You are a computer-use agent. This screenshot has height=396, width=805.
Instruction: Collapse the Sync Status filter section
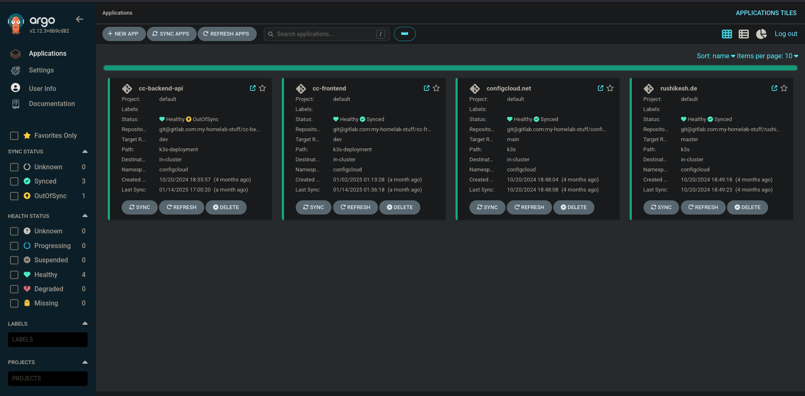pyautogui.click(x=85, y=152)
